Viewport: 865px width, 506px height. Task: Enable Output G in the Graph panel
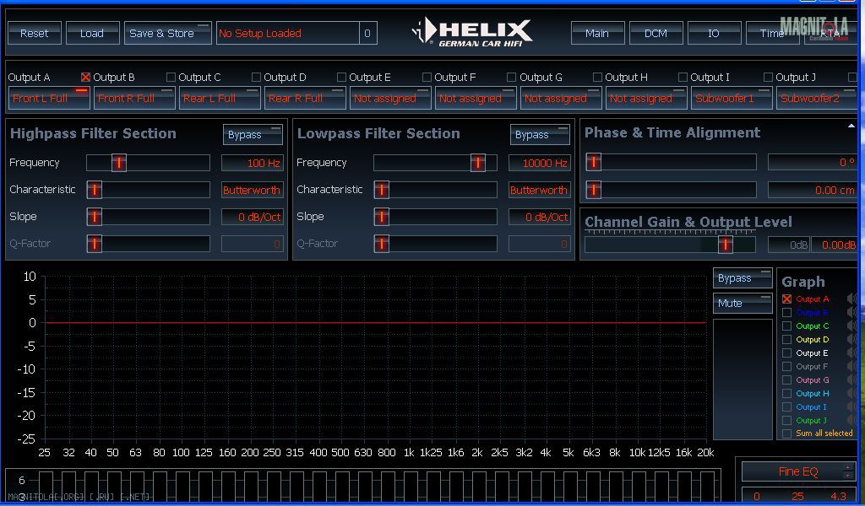click(x=786, y=379)
